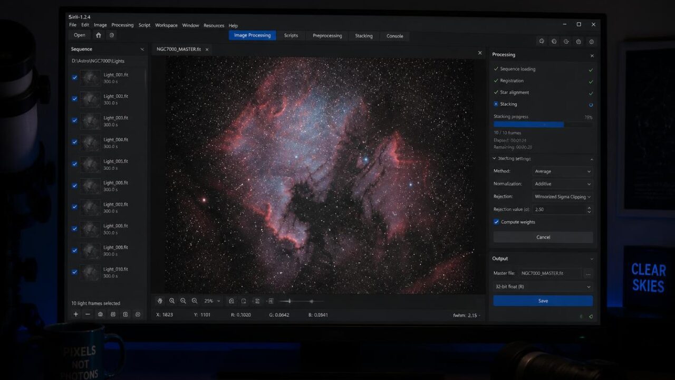675x380 pixels.
Task: Open the Processing menu
Action: click(122, 25)
